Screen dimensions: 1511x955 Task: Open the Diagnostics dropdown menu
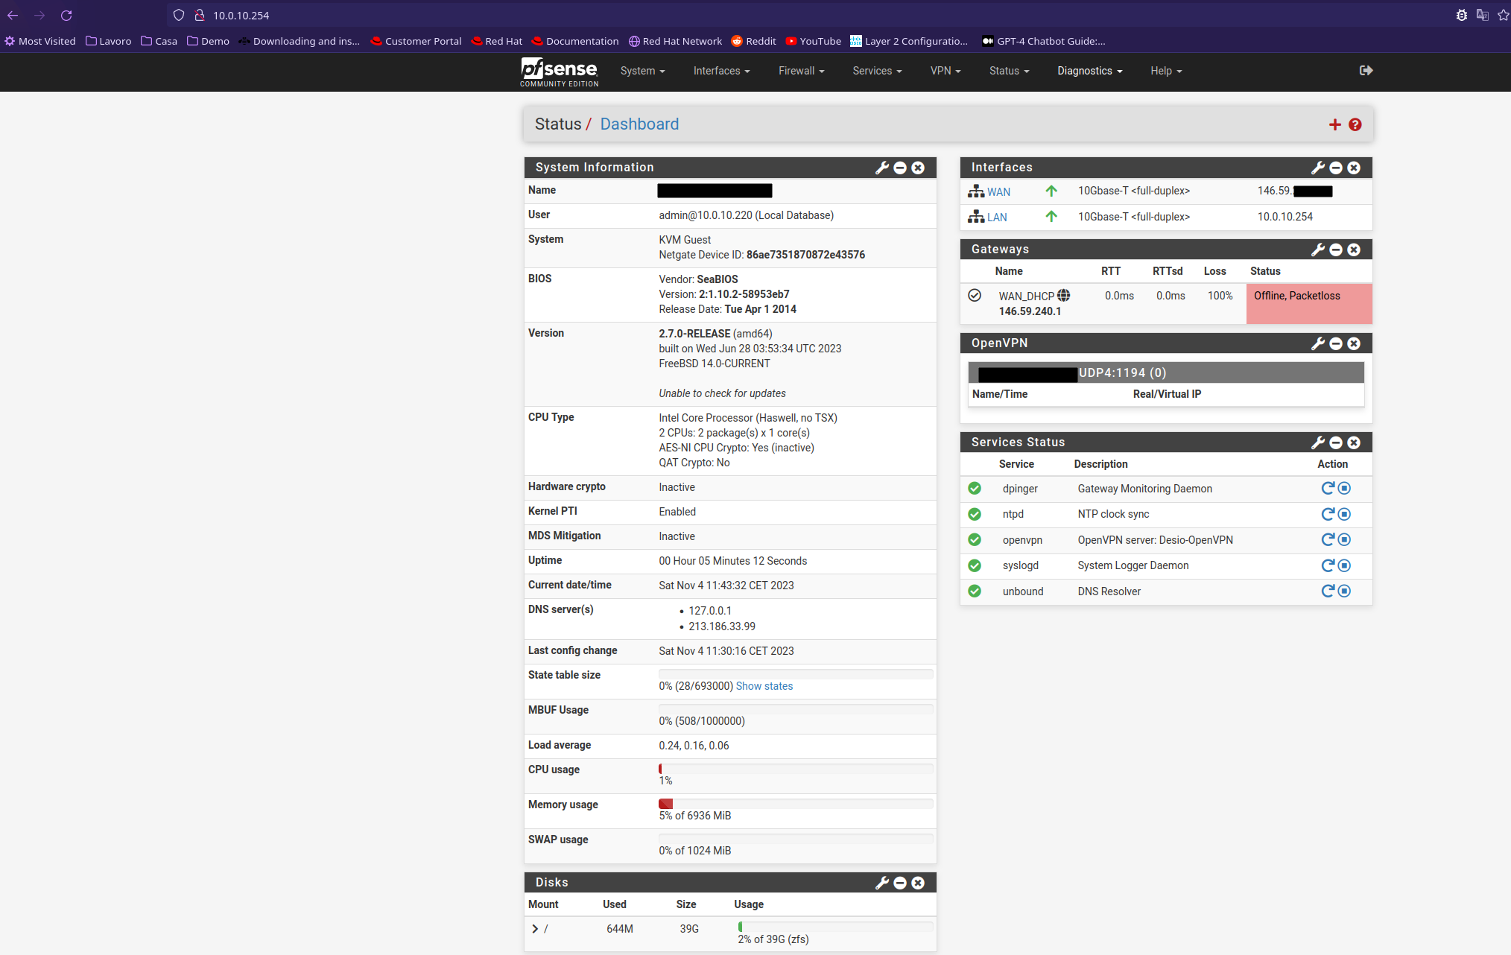[1089, 71]
